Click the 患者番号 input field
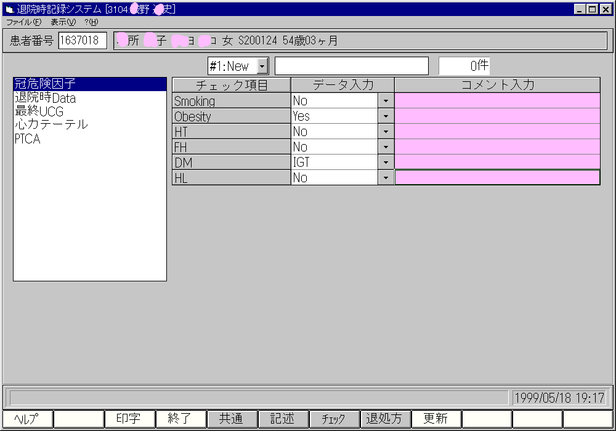The image size is (616, 431). tap(83, 41)
